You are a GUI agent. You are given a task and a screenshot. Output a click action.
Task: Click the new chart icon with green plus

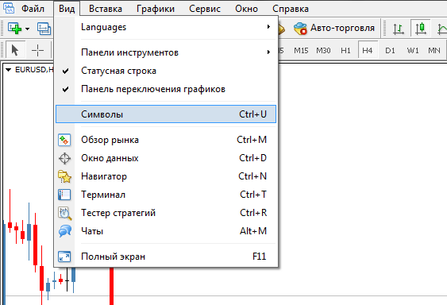click(15, 29)
